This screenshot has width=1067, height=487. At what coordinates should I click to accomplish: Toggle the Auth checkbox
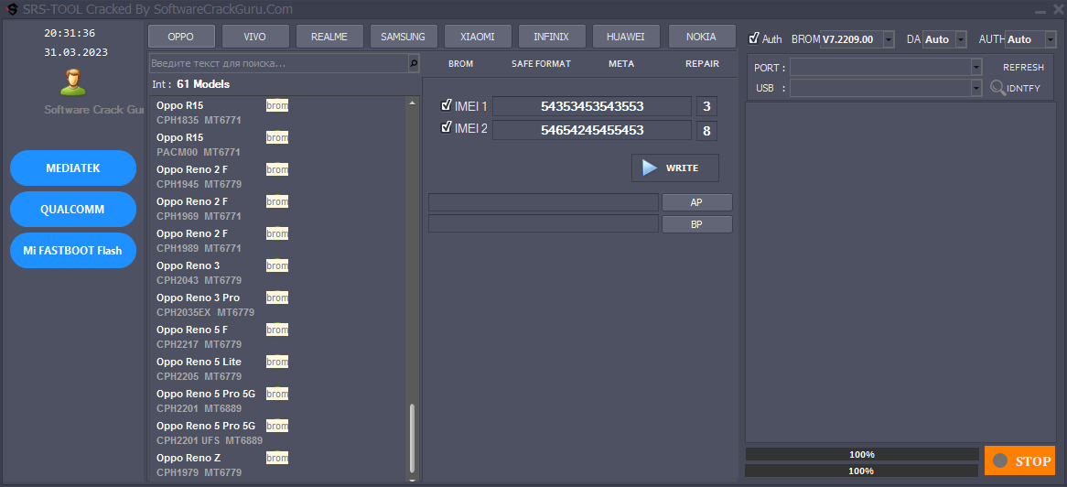(754, 38)
